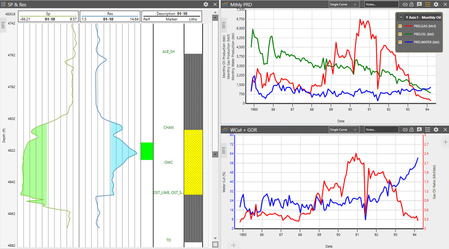The width and height of the screenshot is (449, 249).
Task: Click the annotation flag icon on WCut + GOR
Action: point(420,129)
